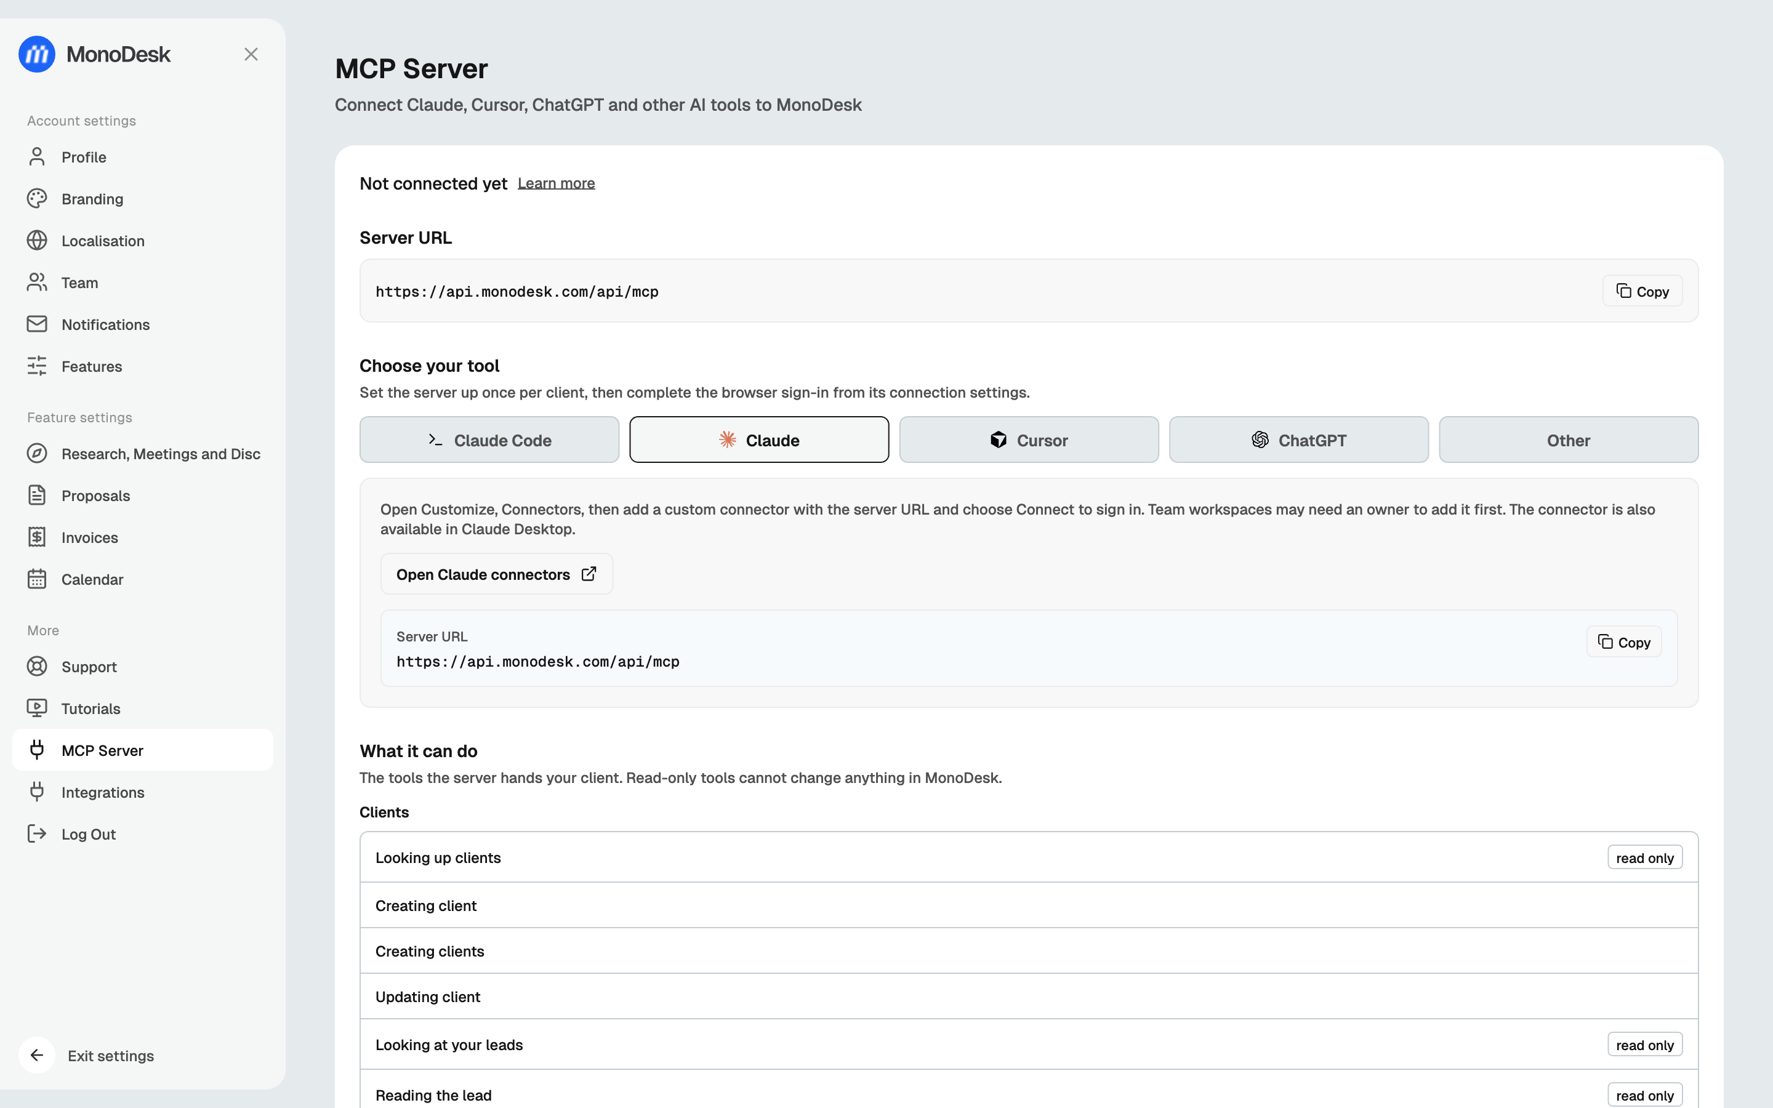The image size is (1773, 1108).
Task: Open the Integrations page
Action: [x=143, y=792]
